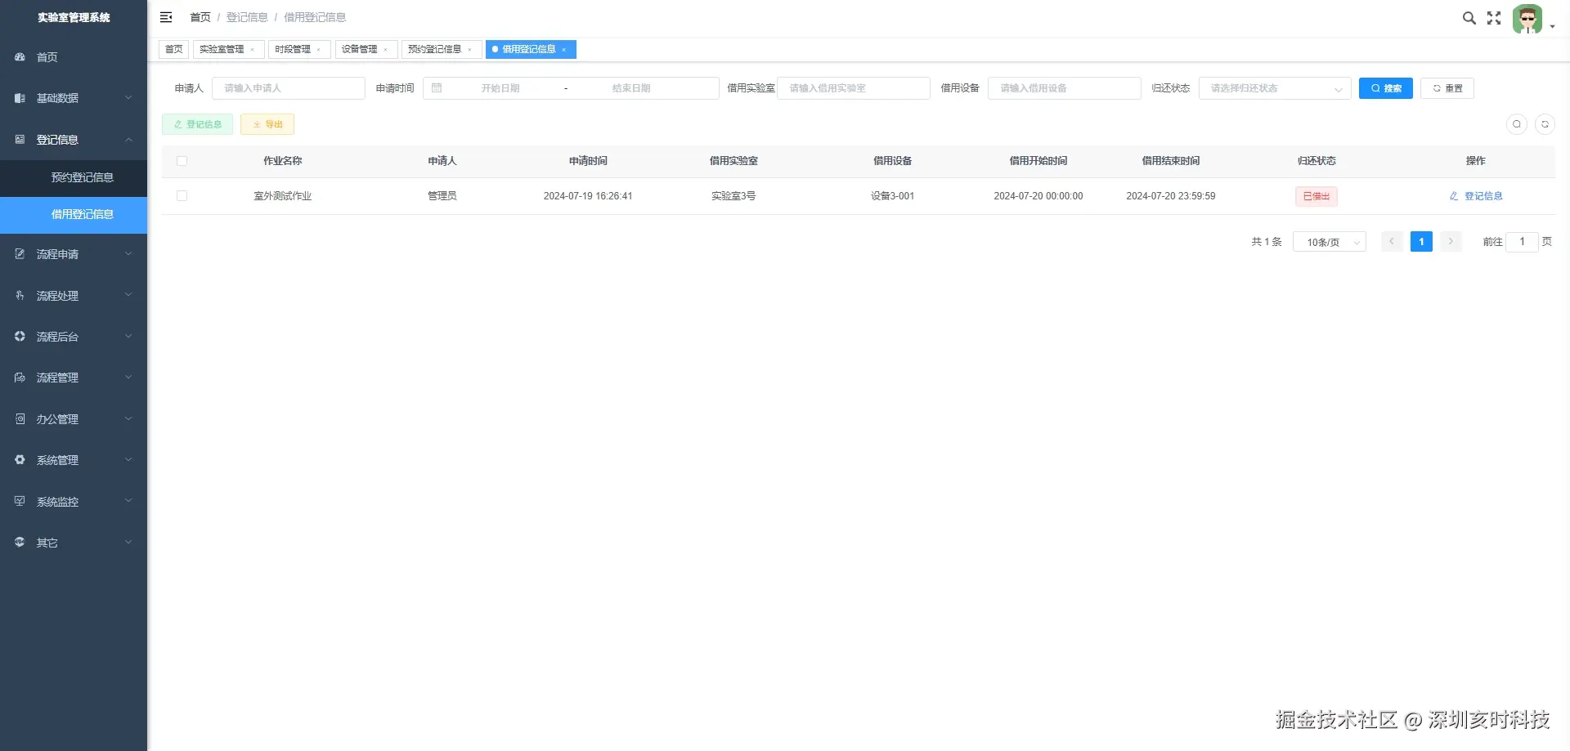Click 首页 in the breadcrumb
1570x751 pixels.
point(200,17)
